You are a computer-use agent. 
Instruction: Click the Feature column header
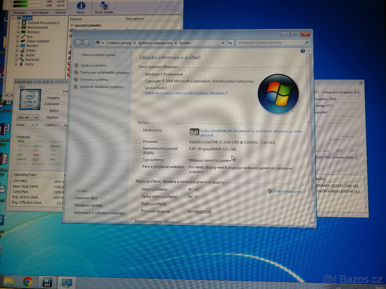76,19
